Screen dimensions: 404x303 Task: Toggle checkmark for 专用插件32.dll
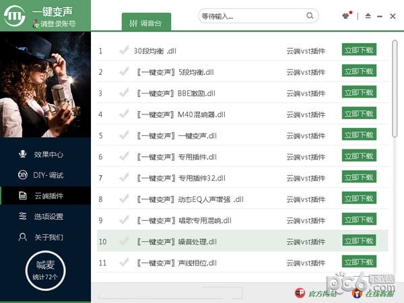[x=124, y=178]
